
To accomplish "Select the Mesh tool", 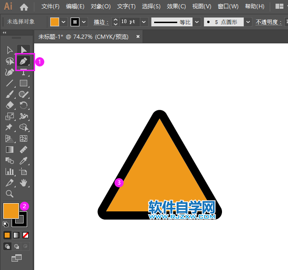I will pos(24,138).
